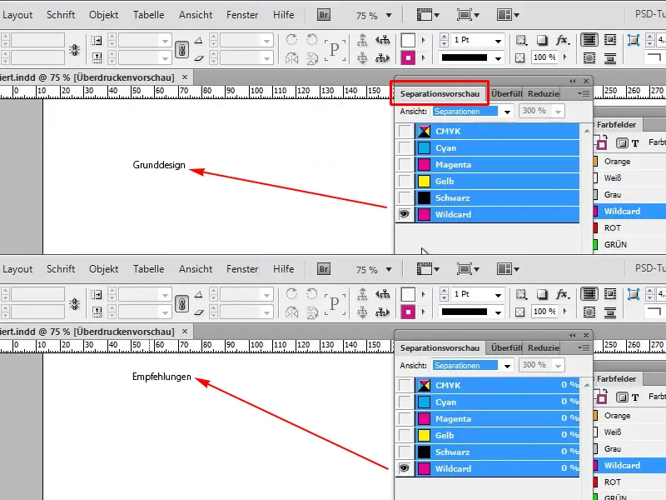Screen dimensions: 666x500
Task: Open the Tabelle menu
Action: (148, 13)
